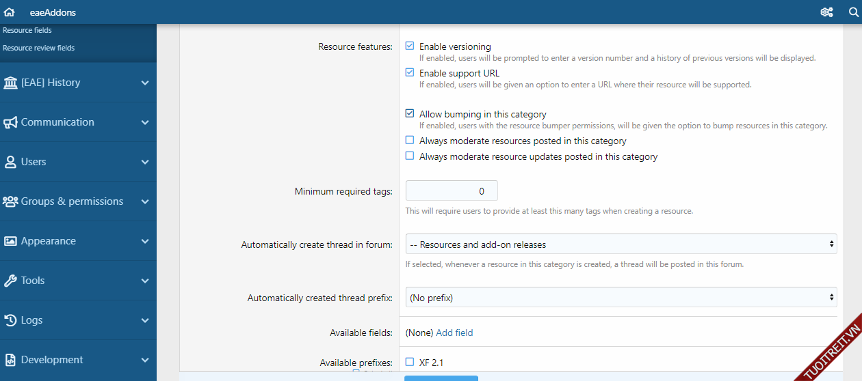The width and height of the screenshot is (862, 381).
Task: Click the search magnifier icon
Action: pyautogui.click(x=853, y=12)
